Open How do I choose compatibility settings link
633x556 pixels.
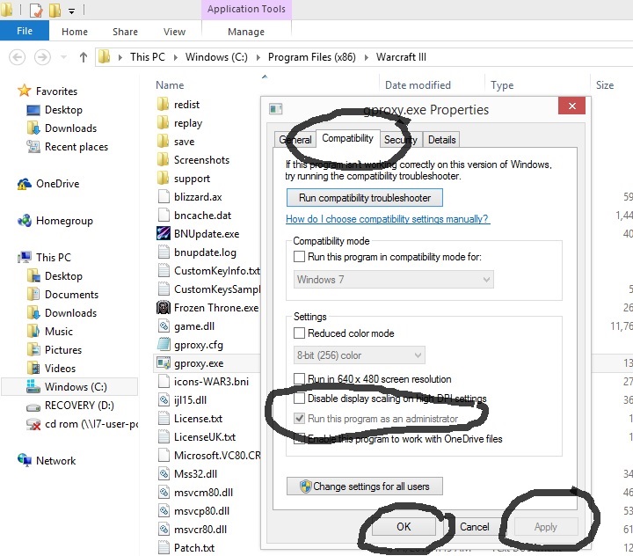(388, 219)
